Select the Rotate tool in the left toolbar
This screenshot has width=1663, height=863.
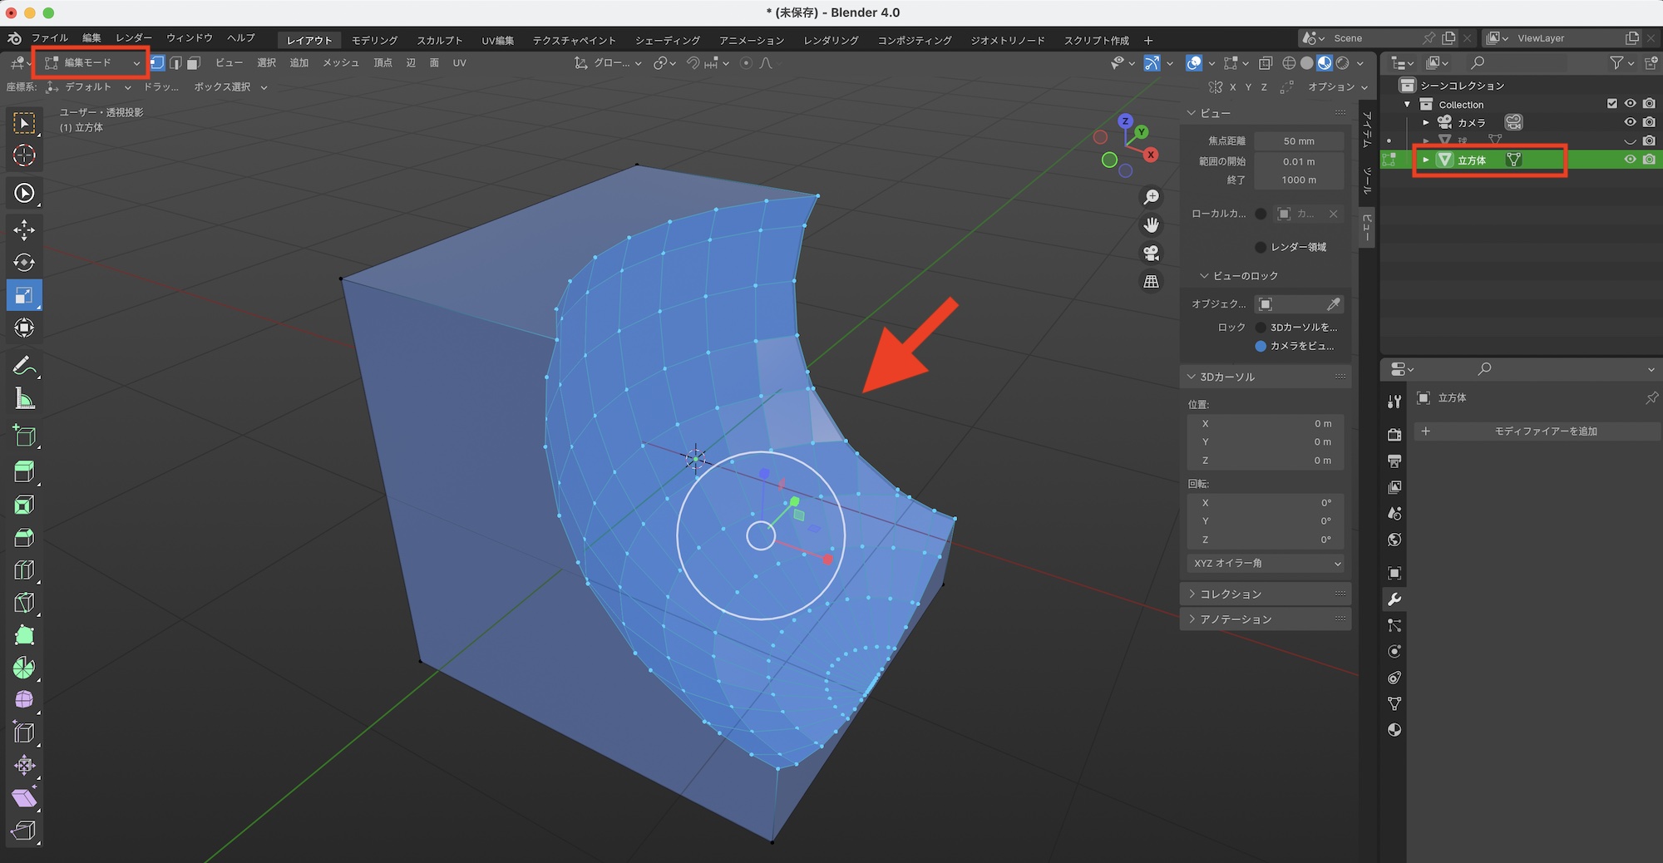click(x=24, y=263)
